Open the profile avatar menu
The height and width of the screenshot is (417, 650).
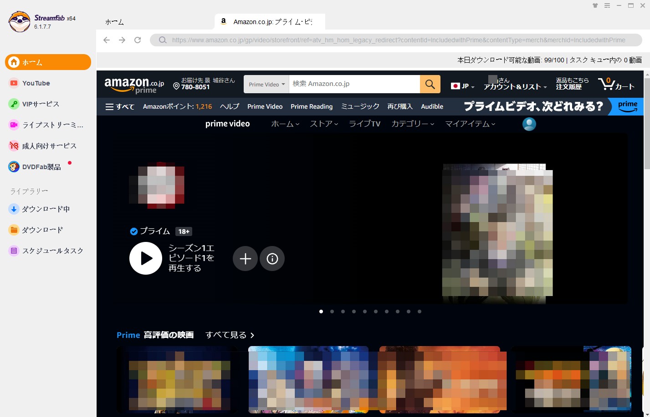pyautogui.click(x=529, y=124)
